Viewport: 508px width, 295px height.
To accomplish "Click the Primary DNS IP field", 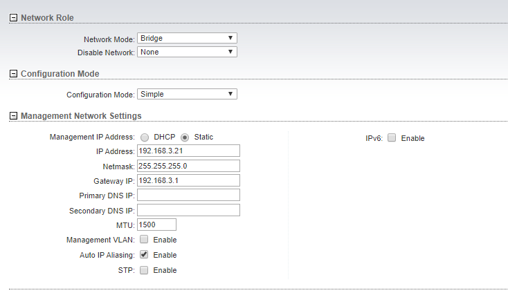I will 188,195.
